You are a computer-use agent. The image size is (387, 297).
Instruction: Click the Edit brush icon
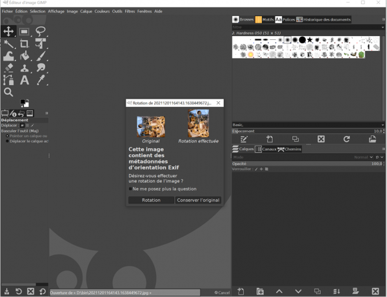[x=244, y=139]
